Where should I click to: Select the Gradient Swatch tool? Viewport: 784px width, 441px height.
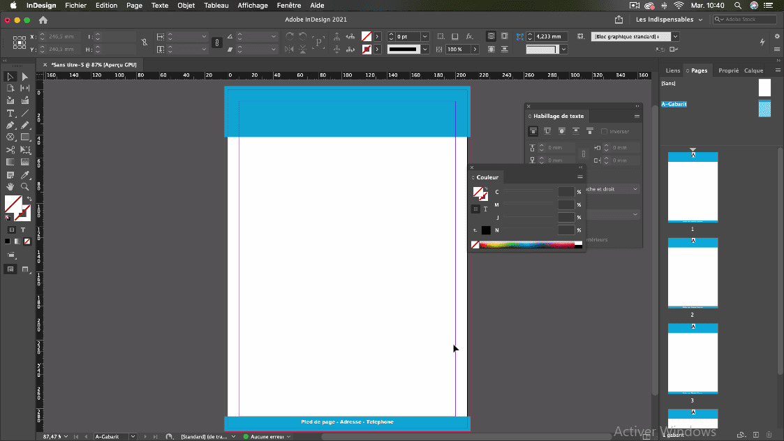tap(10, 162)
